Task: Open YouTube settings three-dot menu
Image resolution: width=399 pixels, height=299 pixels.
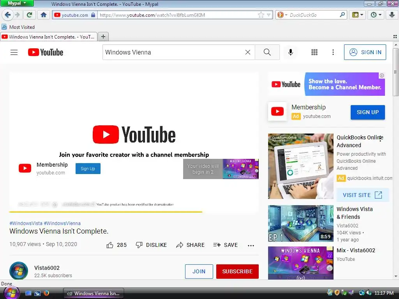Action: [x=333, y=53]
